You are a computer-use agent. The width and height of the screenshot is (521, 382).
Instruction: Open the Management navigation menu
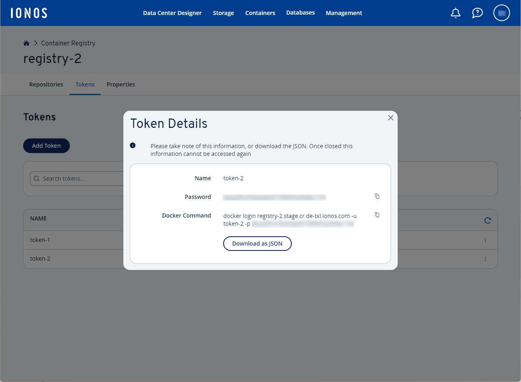(344, 13)
